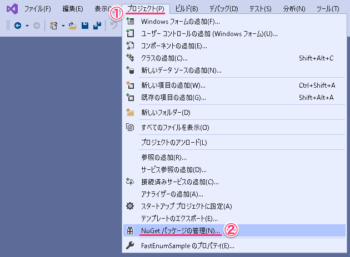Click the undo toolbar icon
The height and width of the screenshot is (257, 350).
114,25
